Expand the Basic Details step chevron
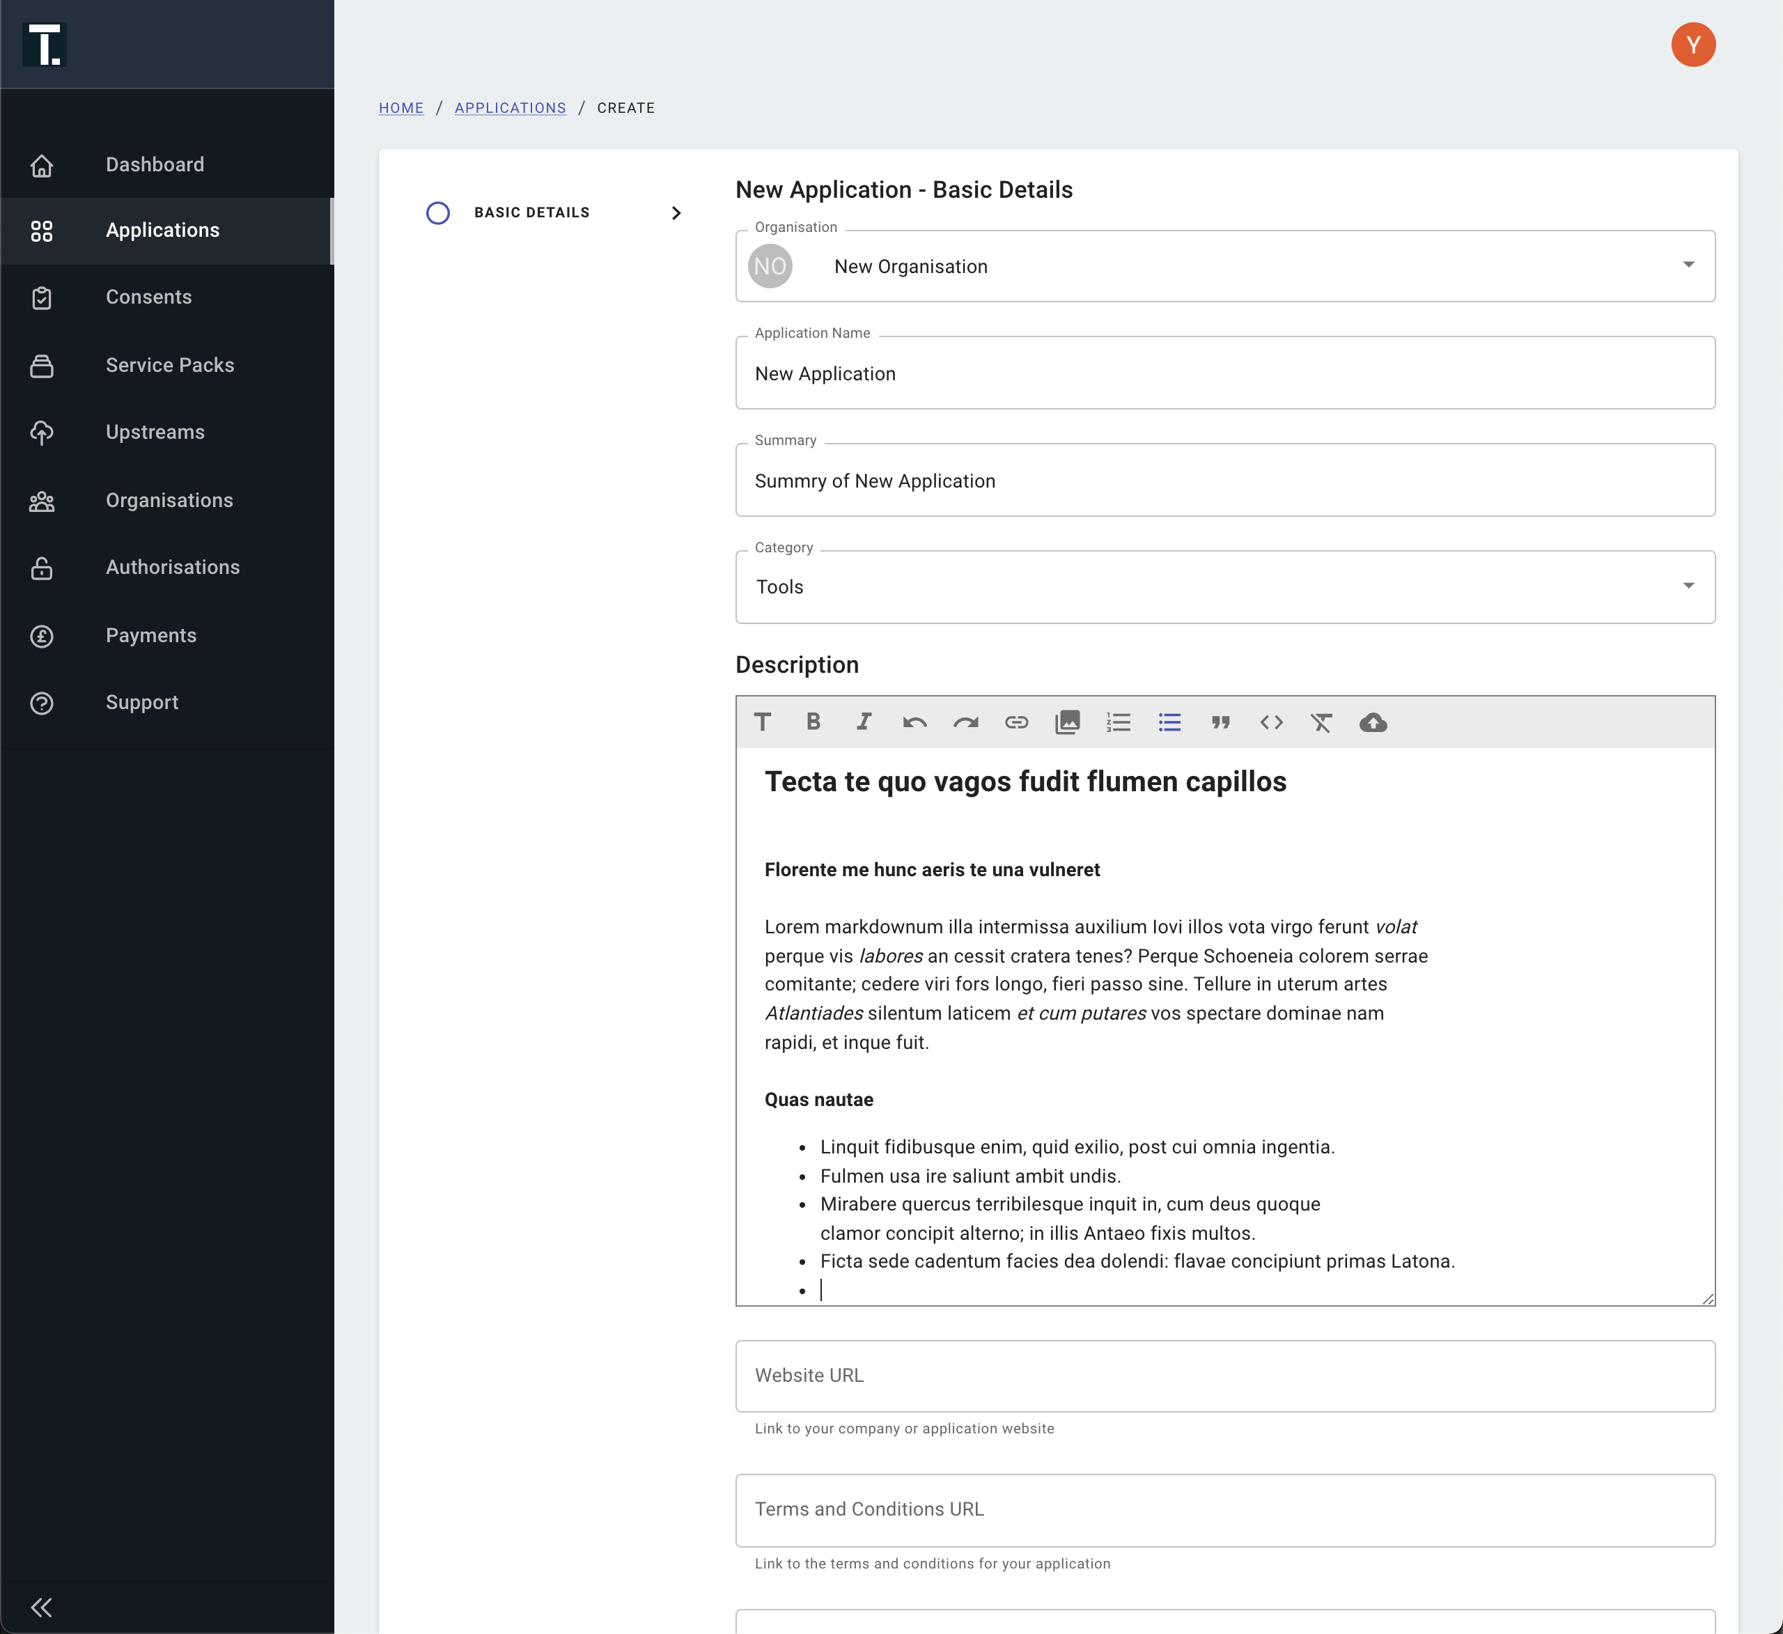The width and height of the screenshot is (1783, 1634). [676, 212]
